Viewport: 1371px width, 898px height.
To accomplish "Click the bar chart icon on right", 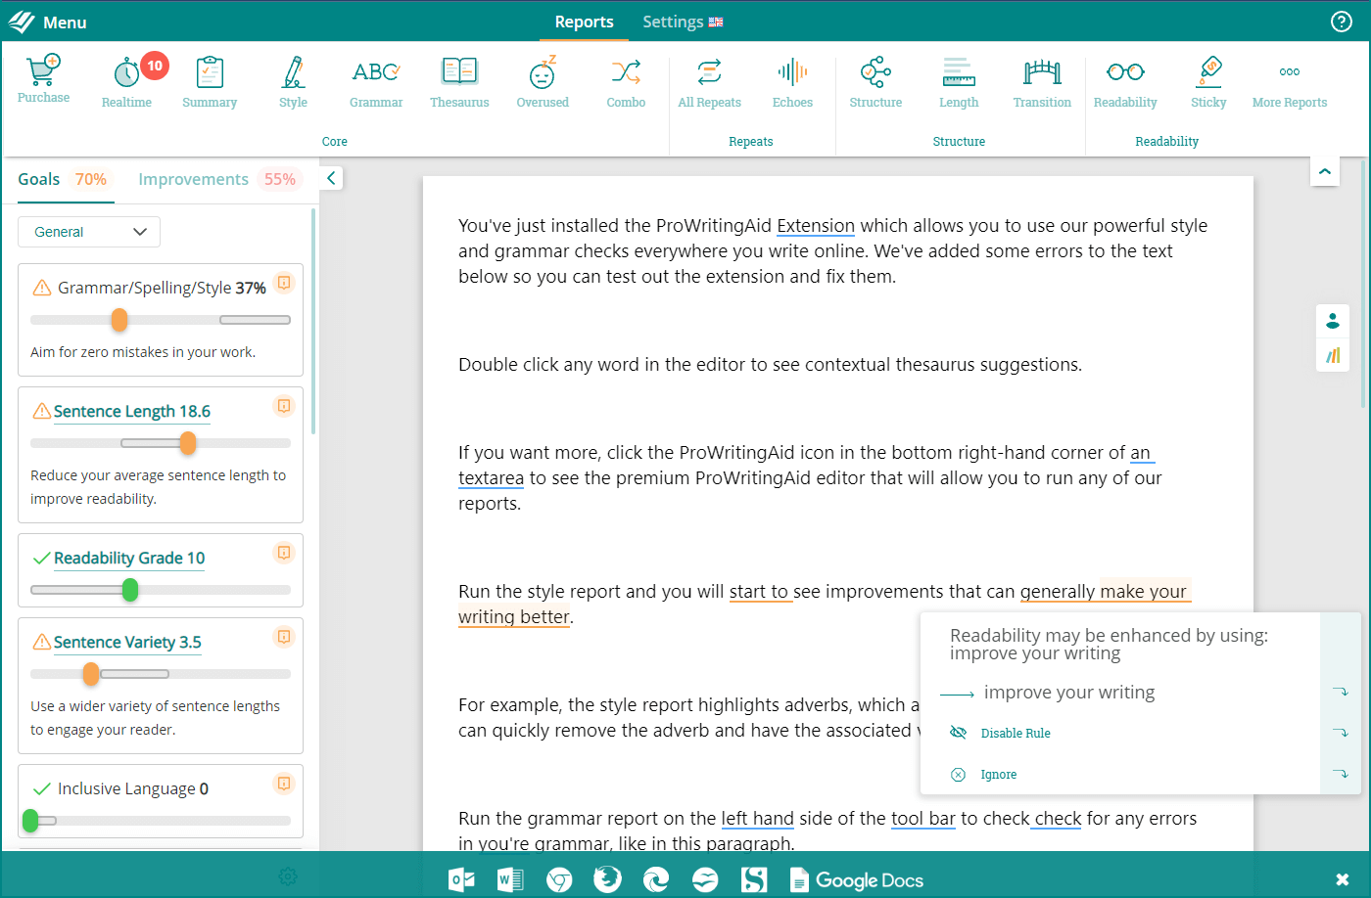I will pos(1333,355).
